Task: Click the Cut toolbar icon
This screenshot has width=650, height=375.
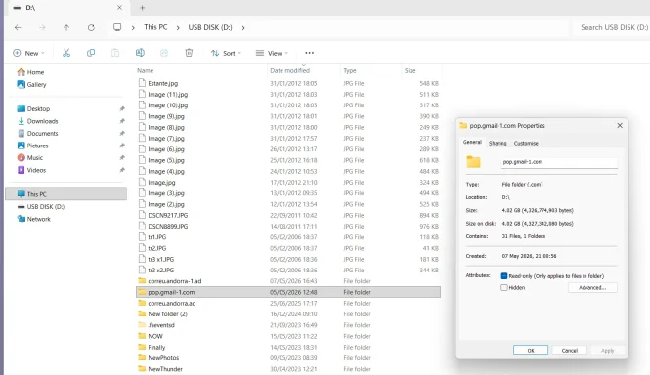Action: tap(66, 53)
